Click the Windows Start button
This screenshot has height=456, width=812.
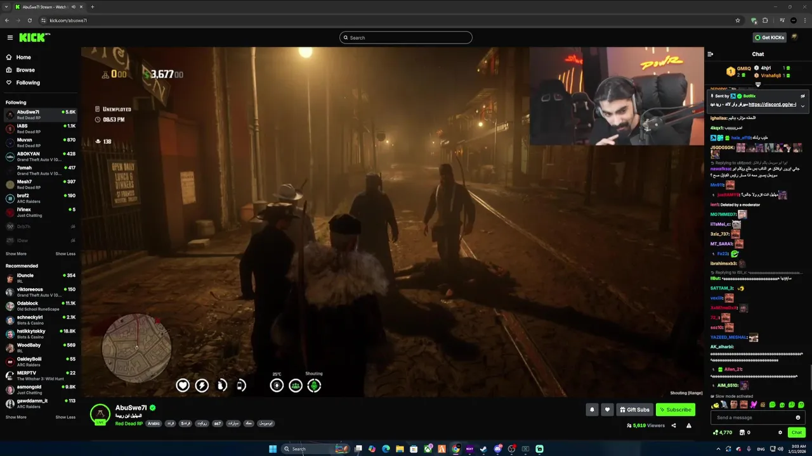273,449
